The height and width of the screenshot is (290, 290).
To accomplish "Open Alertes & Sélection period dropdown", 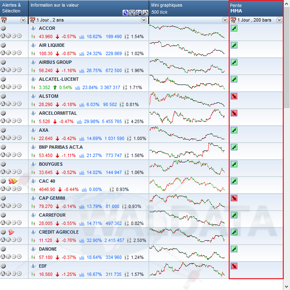I will (23, 20).
